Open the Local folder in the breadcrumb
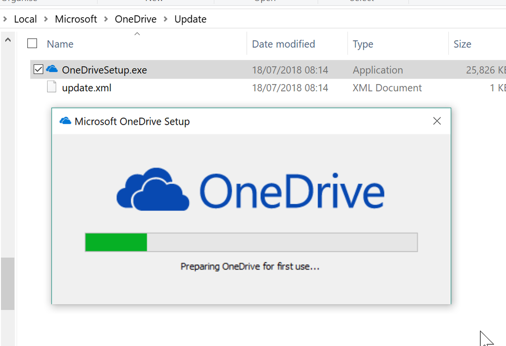 25,19
